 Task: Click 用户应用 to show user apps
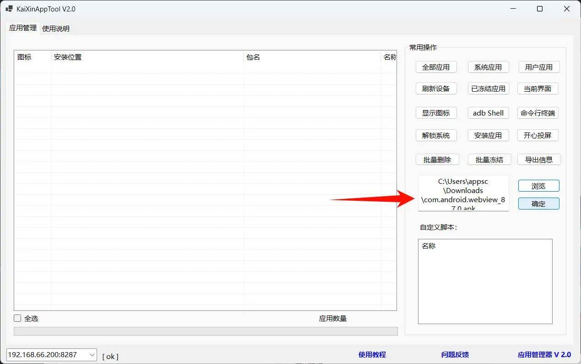coord(538,66)
